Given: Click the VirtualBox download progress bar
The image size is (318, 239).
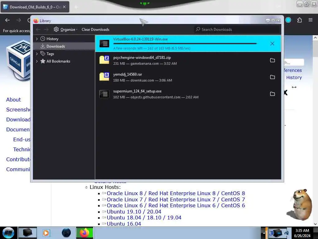Looking at the screenshot, I should tap(185, 44).
